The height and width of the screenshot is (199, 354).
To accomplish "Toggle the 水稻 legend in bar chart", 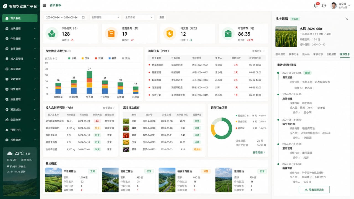I will pyautogui.click(x=72, y=58).
